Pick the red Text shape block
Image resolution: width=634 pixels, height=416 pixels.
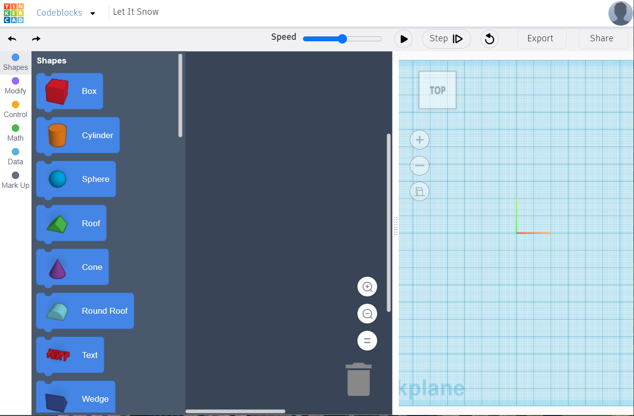(x=70, y=355)
